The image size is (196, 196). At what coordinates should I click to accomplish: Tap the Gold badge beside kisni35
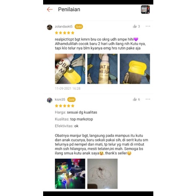tap(71, 100)
